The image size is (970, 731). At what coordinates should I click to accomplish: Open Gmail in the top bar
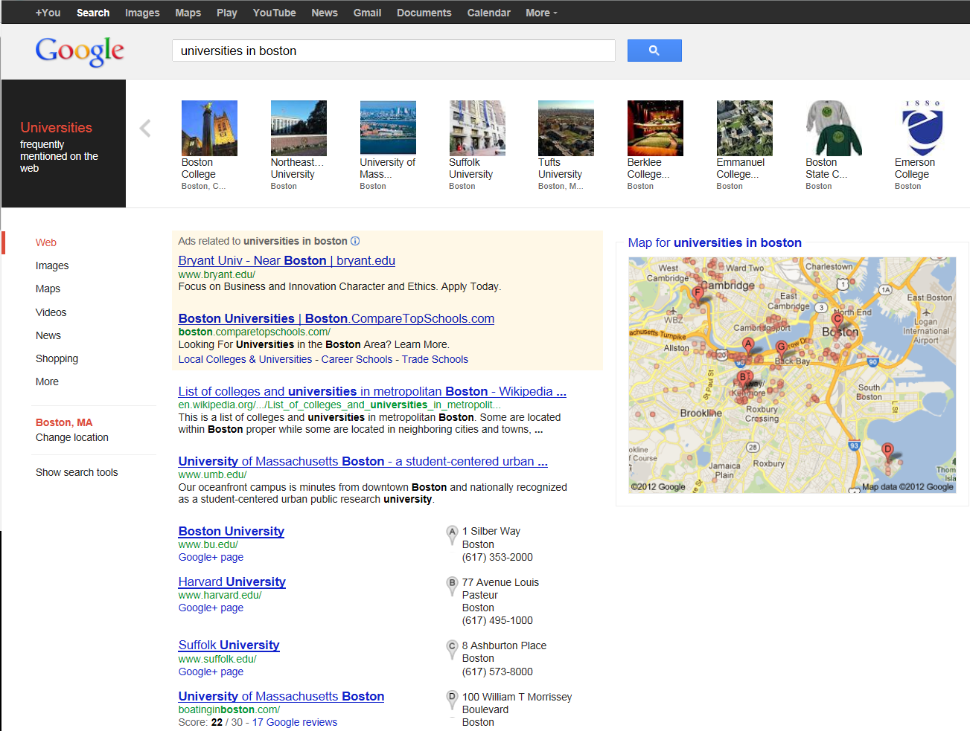click(x=367, y=13)
